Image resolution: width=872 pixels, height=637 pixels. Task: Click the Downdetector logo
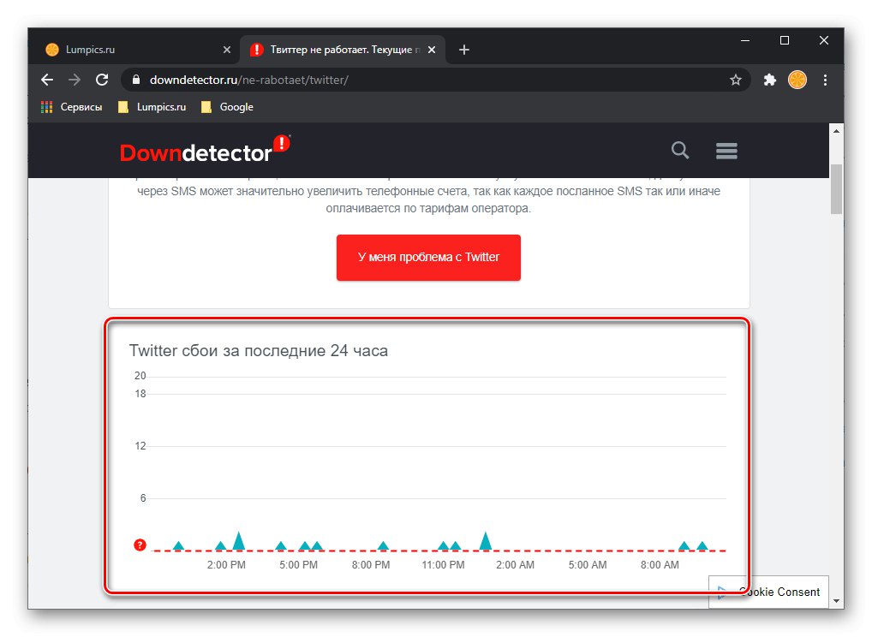(x=206, y=150)
